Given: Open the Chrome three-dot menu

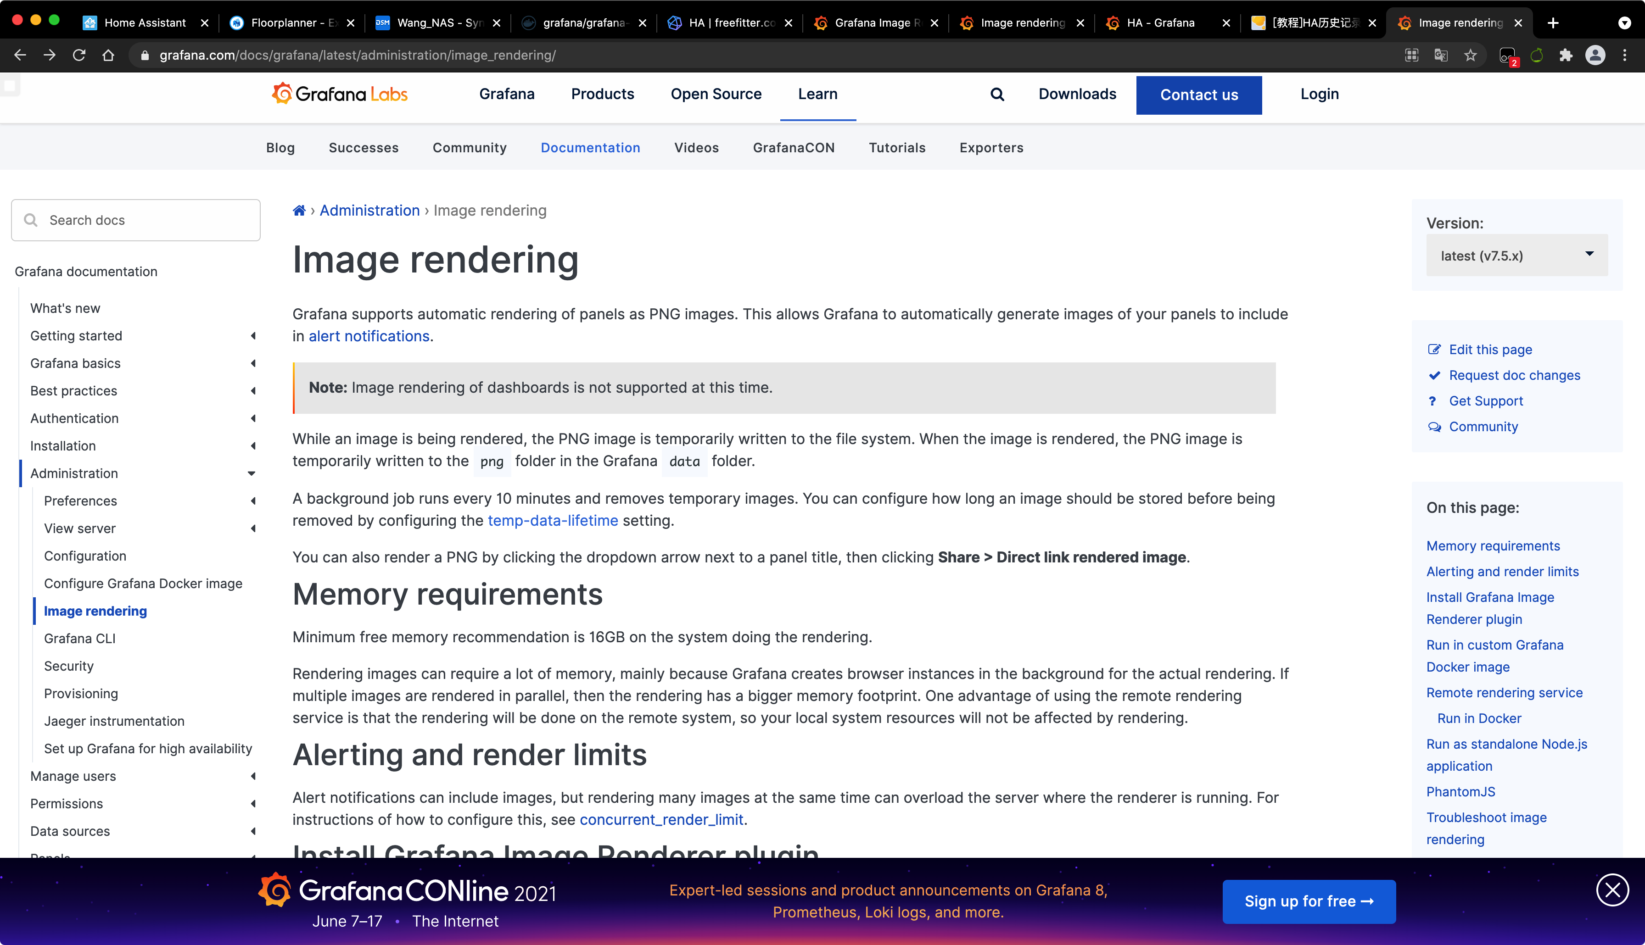Looking at the screenshot, I should pos(1625,55).
